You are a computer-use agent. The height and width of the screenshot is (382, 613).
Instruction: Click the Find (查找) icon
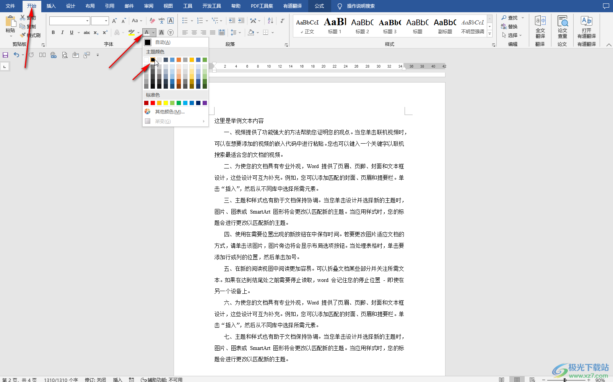click(504, 18)
